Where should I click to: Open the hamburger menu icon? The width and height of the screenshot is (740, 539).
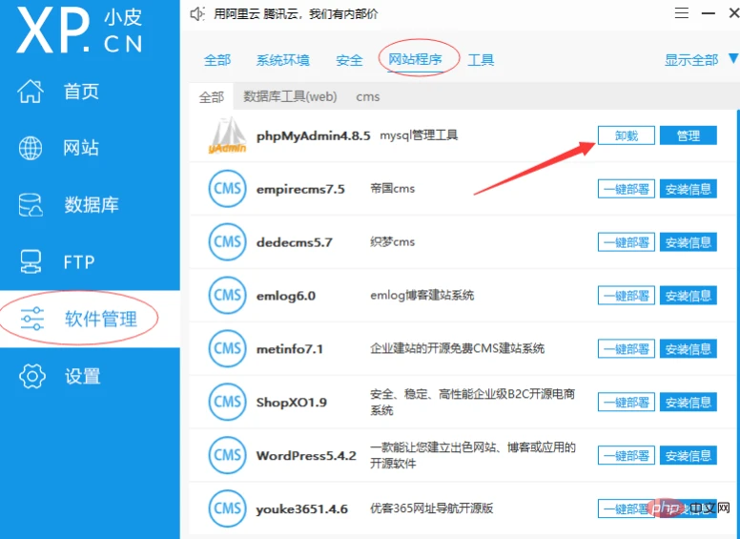click(682, 13)
